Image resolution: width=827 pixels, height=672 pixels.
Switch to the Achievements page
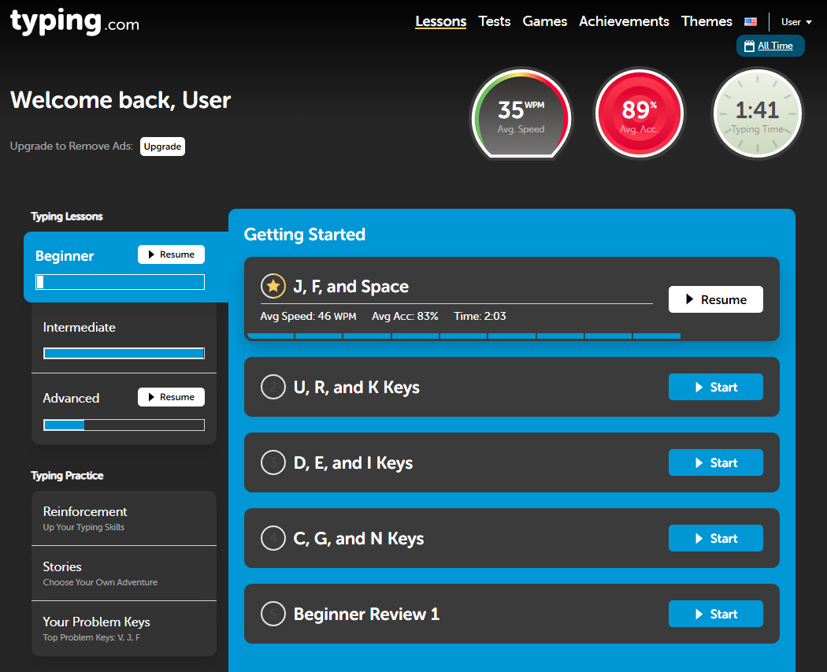coord(624,21)
